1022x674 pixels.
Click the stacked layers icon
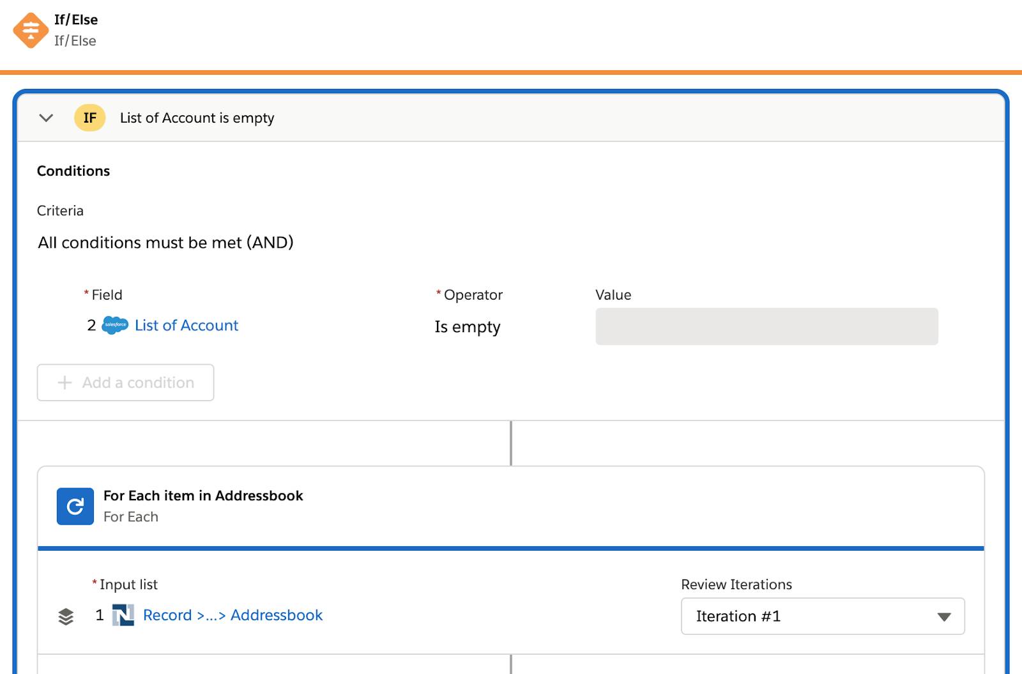pyautogui.click(x=66, y=617)
